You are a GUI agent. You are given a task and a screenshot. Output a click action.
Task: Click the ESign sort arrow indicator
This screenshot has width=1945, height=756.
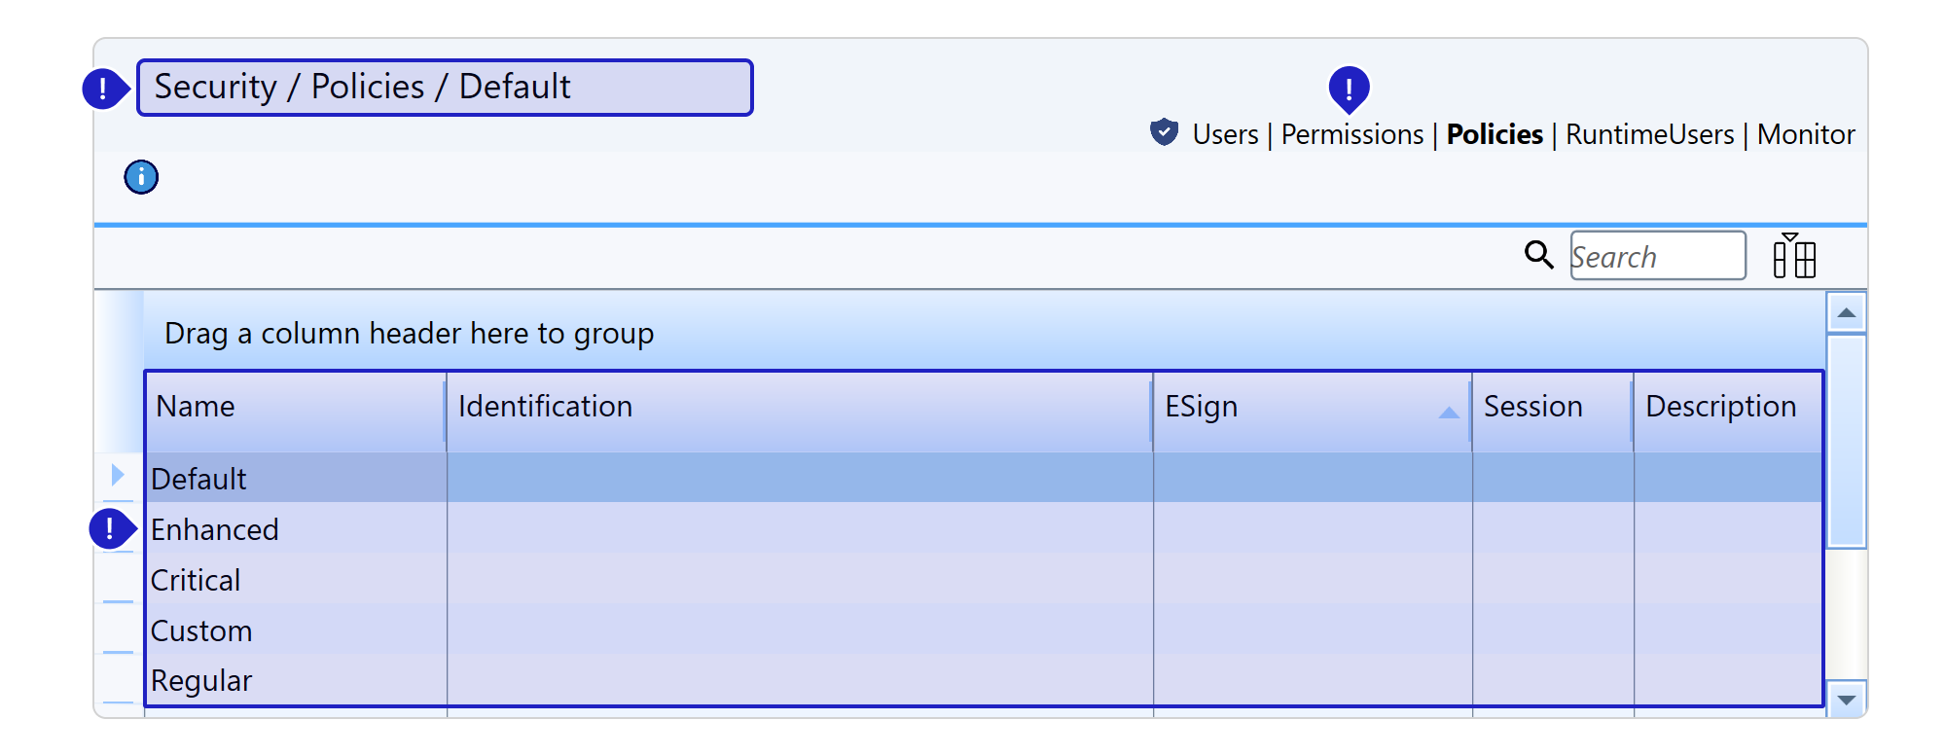(x=1448, y=413)
